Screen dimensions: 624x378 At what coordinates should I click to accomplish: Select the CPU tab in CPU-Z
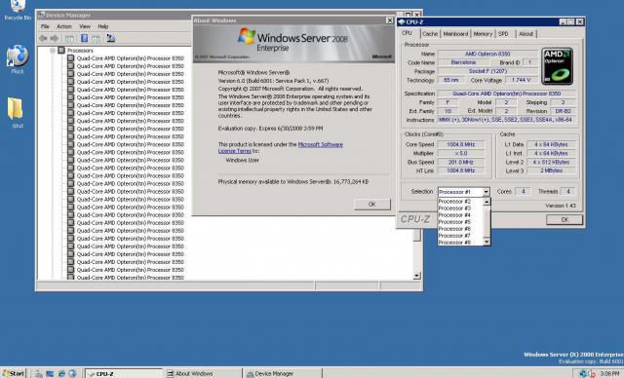pos(407,33)
